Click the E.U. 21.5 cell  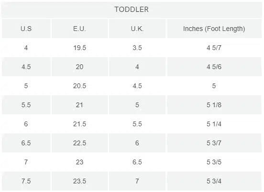79,124
